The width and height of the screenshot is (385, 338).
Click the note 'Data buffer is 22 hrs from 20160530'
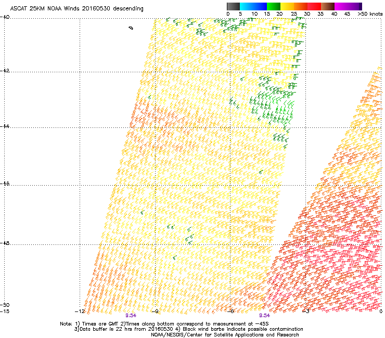[126, 329]
